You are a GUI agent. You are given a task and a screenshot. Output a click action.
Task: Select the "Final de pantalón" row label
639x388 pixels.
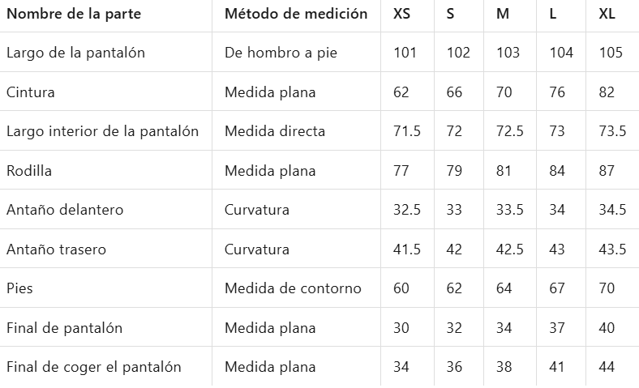64,328
